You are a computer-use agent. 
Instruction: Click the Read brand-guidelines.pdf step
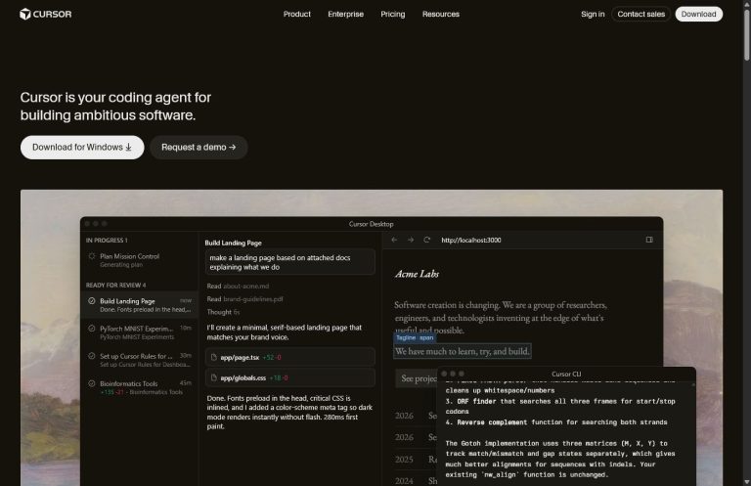coord(244,299)
